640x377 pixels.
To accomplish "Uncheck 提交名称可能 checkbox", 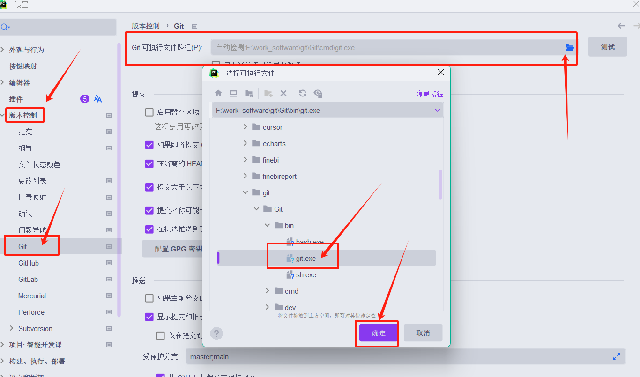I will coord(149,210).
